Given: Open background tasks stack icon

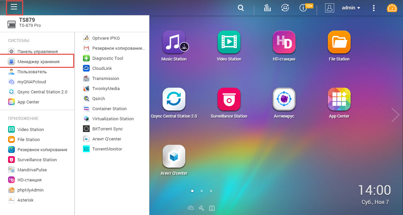Looking at the screenshot, I should pyautogui.click(x=267, y=8).
